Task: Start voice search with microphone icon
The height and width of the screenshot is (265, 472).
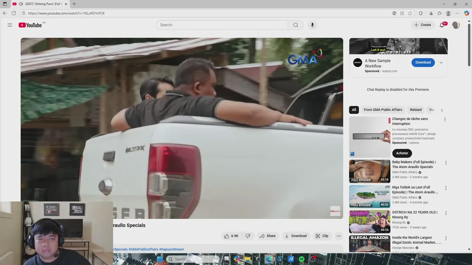Action: [x=312, y=25]
